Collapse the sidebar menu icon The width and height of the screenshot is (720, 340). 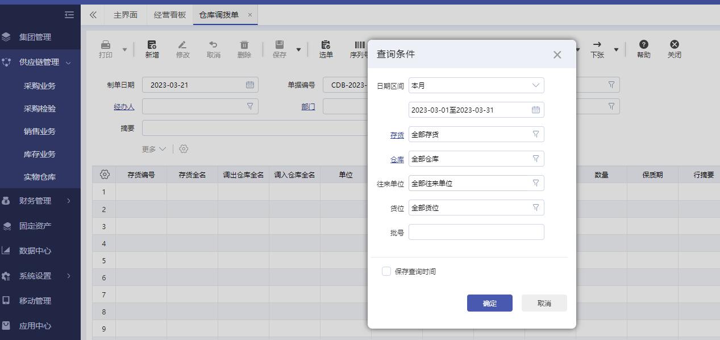[69, 15]
